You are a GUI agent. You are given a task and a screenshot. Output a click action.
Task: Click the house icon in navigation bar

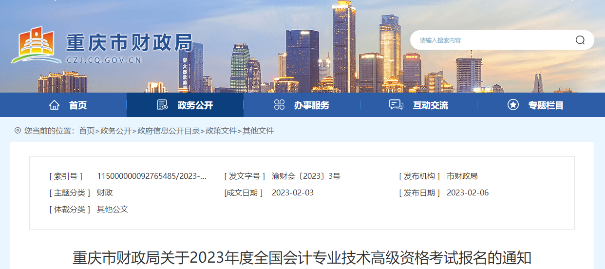point(54,105)
